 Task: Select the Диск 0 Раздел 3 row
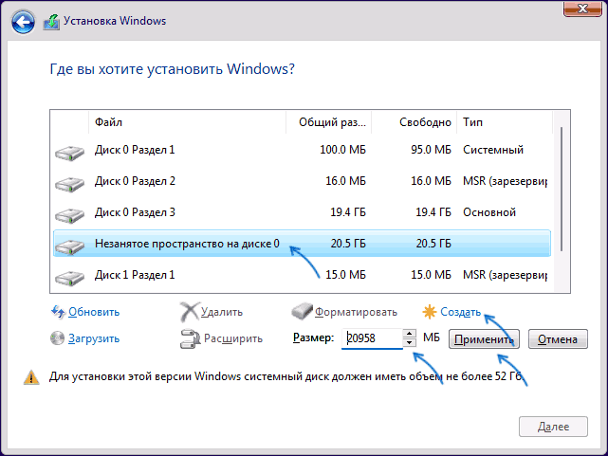[302, 212]
